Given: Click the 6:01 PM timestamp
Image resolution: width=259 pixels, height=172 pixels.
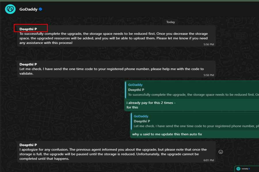Looking at the screenshot, I should [x=209, y=161].
